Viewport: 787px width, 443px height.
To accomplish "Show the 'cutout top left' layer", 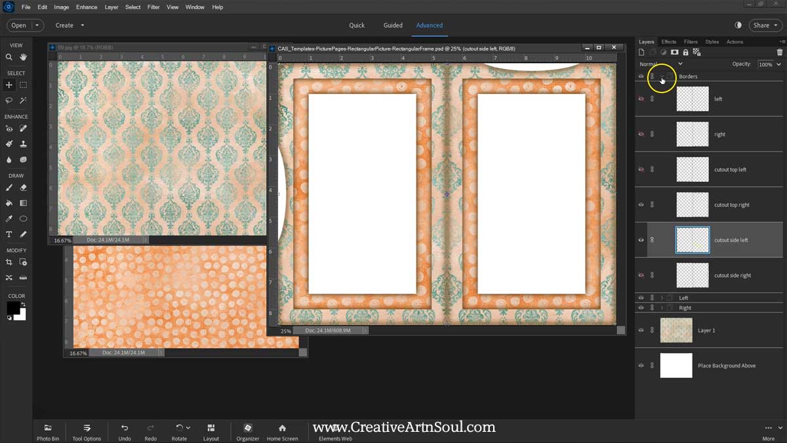I will (x=641, y=169).
